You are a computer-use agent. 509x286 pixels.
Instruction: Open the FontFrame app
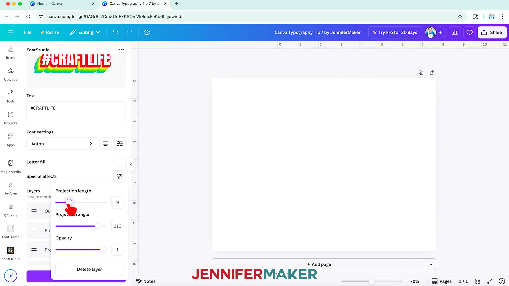(11, 232)
